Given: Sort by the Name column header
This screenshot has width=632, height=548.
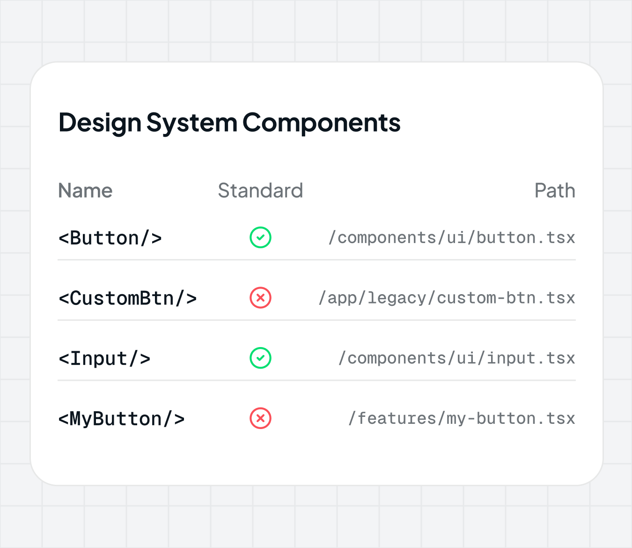Looking at the screenshot, I should pyautogui.click(x=85, y=191).
